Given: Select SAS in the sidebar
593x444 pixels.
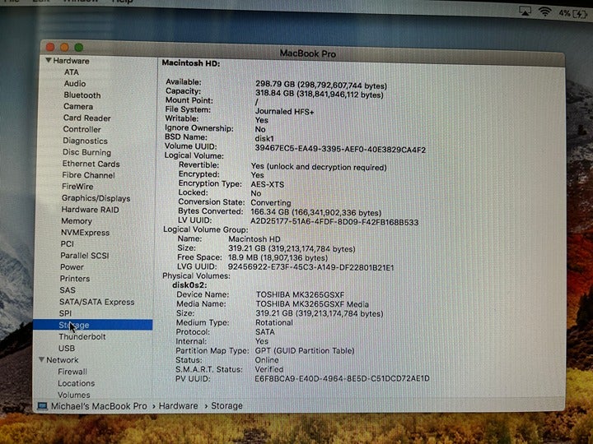Looking at the screenshot, I should (68, 290).
